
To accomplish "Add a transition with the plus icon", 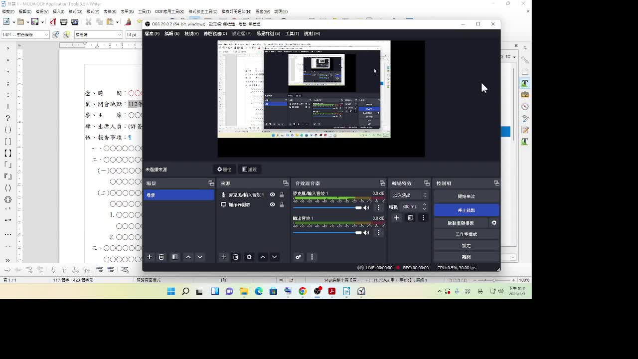I will pos(397,217).
